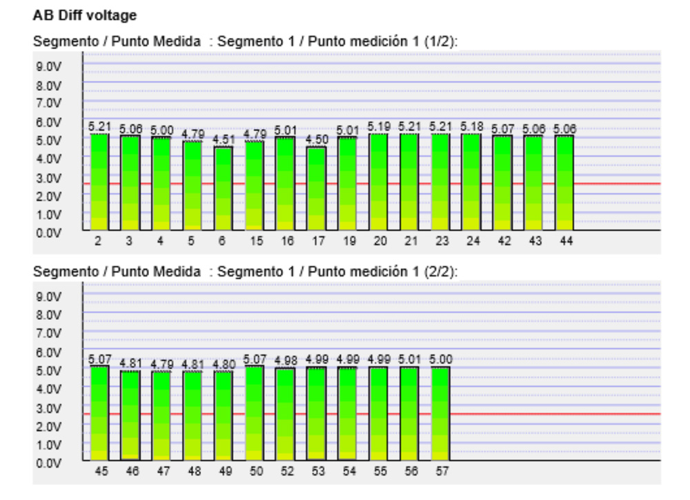Select the bar for station 44
The image size is (690, 500).
click(564, 183)
